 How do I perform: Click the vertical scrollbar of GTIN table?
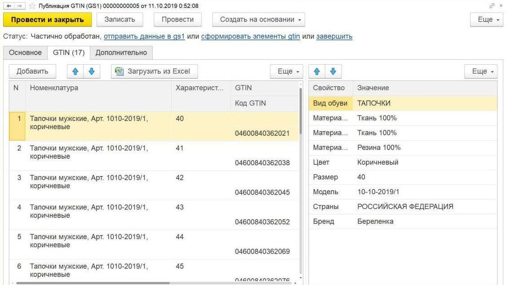pyautogui.click(x=300, y=180)
